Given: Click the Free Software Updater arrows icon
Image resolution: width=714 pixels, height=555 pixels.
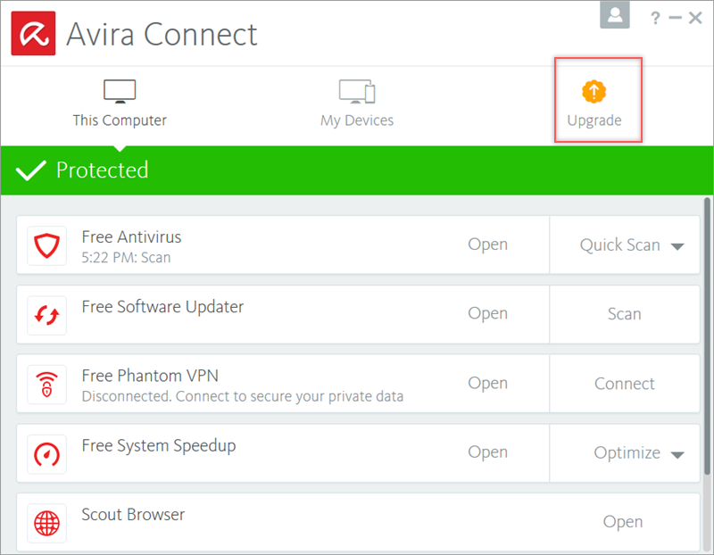Looking at the screenshot, I should (x=46, y=315).
